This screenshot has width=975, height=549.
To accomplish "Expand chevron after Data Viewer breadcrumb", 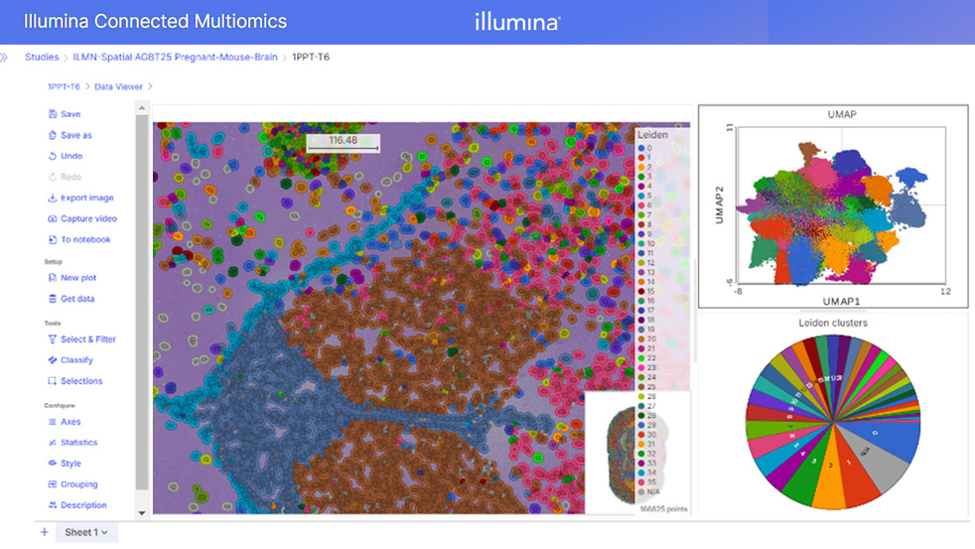I will click(x=151, y=87).
